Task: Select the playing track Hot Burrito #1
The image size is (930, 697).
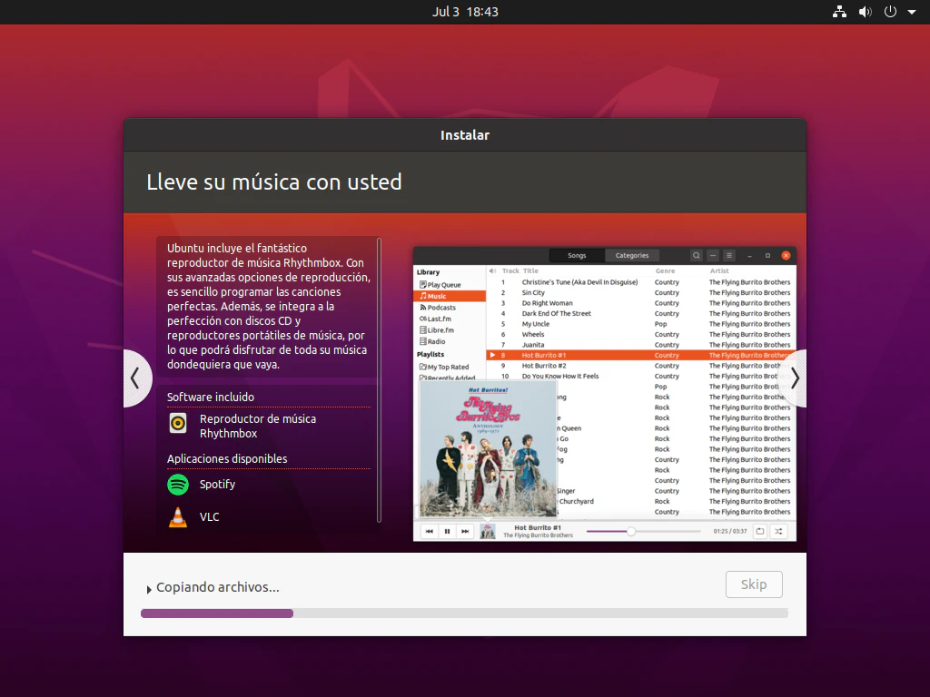Action: pyautogui.click(x=640, y=356)
